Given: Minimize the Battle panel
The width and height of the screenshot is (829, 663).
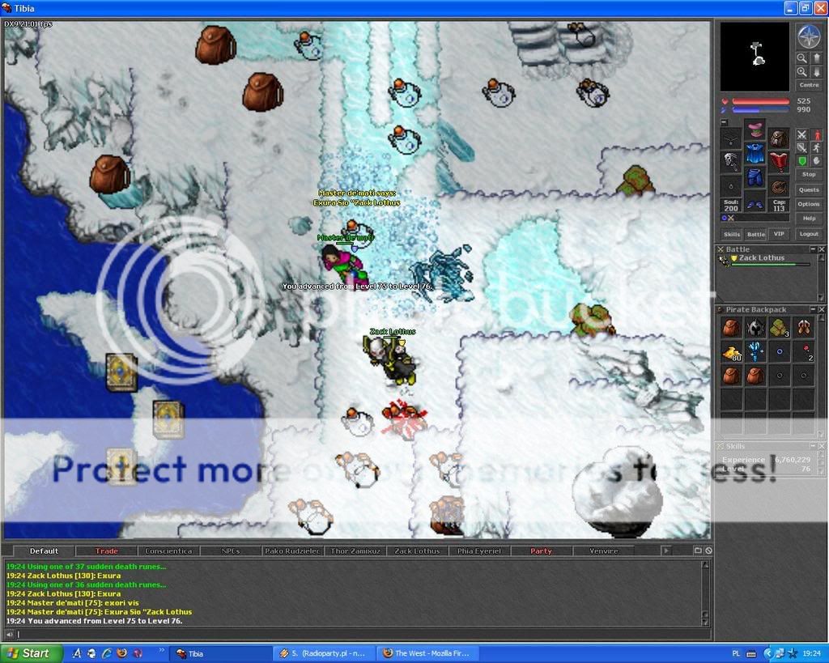Looking at the screenshot, I should tap(813, 249).
